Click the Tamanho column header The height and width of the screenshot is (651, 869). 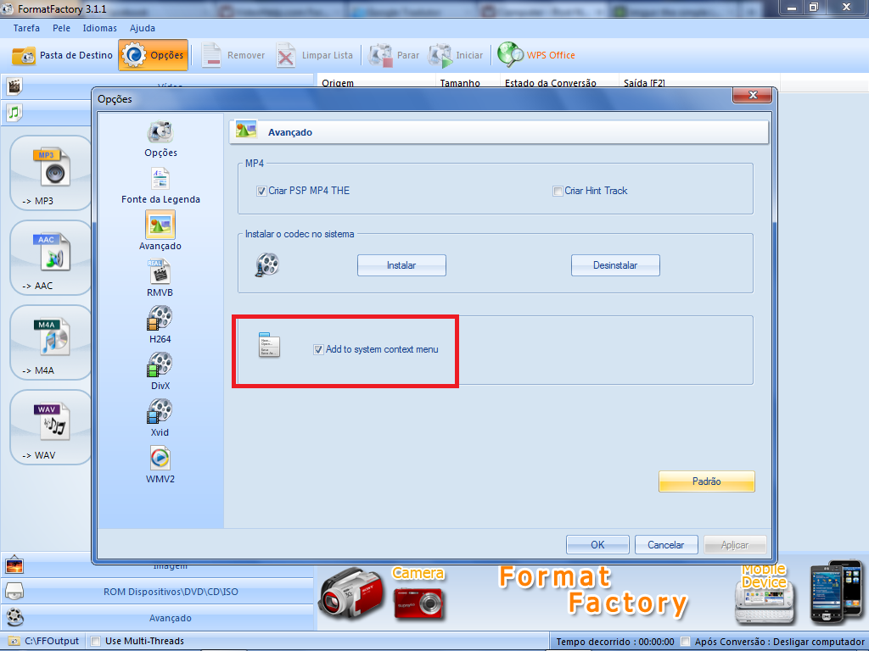468,81
